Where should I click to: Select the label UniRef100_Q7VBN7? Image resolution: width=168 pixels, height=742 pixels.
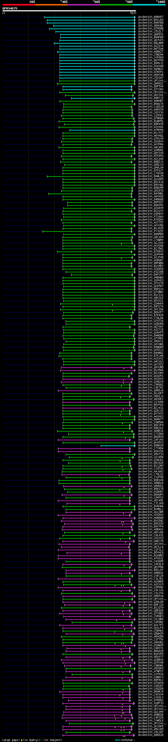151,292
